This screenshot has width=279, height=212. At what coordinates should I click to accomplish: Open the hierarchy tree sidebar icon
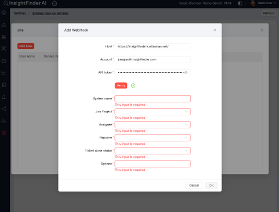click(x=4, y=37)
